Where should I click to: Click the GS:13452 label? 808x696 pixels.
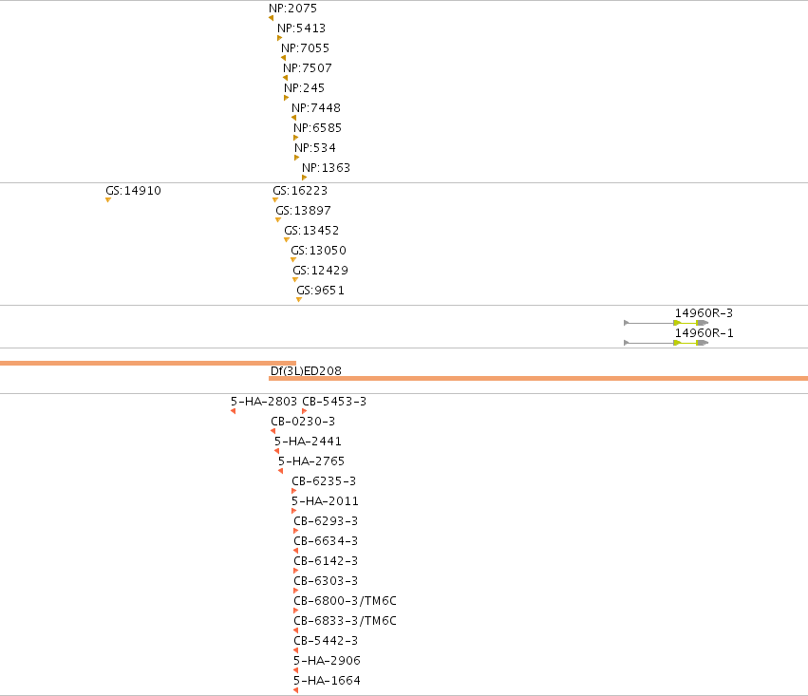pos(311,231)
